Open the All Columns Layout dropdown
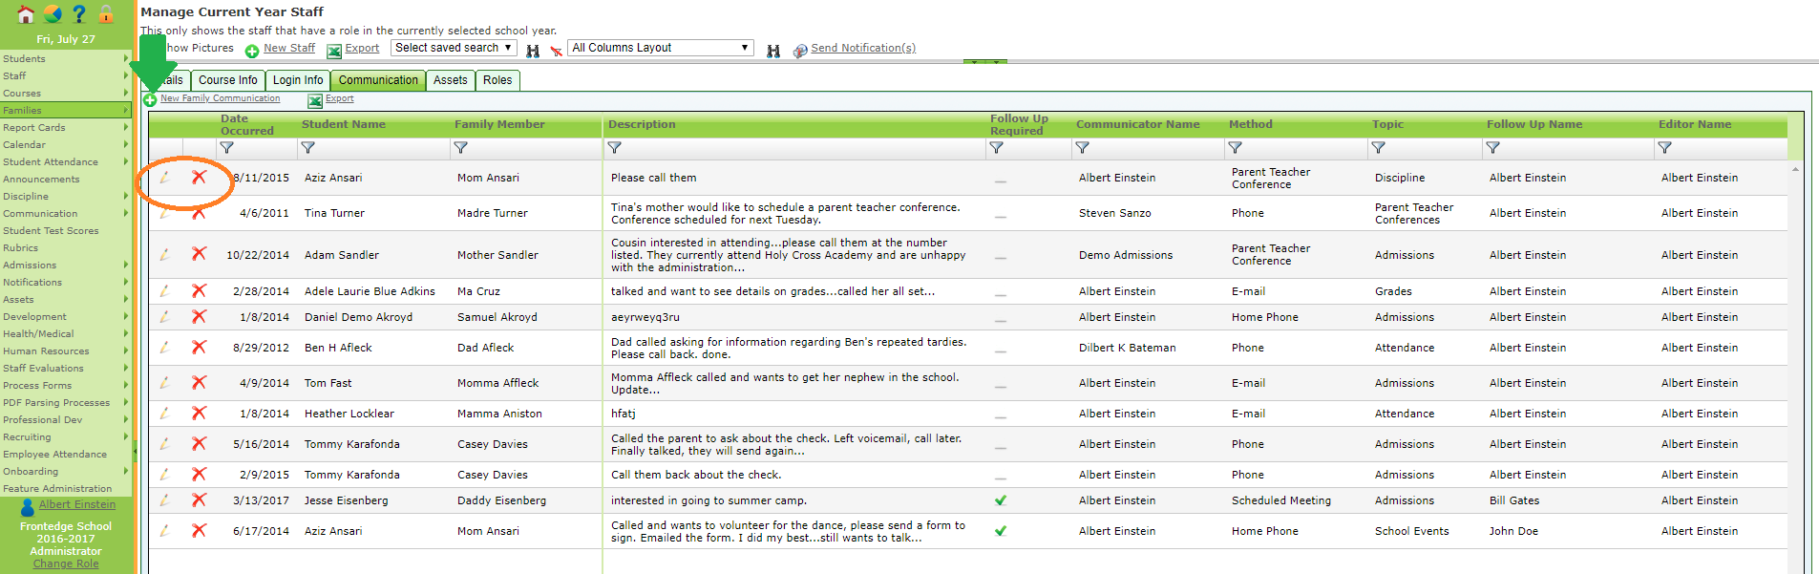The image size is (1819, 574). [x=661, y=48]
